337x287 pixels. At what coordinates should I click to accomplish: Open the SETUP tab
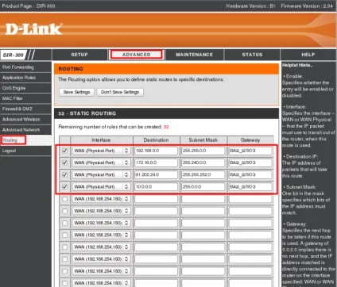[79, 55]
